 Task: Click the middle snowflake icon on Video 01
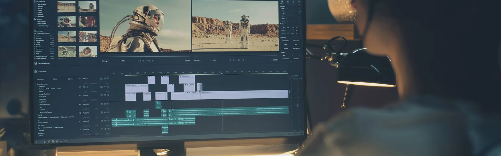105,95
